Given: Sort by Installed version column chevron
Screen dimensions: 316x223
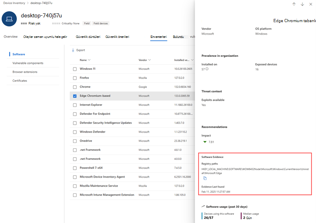Looking at the screenshot, I should [192, 60].
